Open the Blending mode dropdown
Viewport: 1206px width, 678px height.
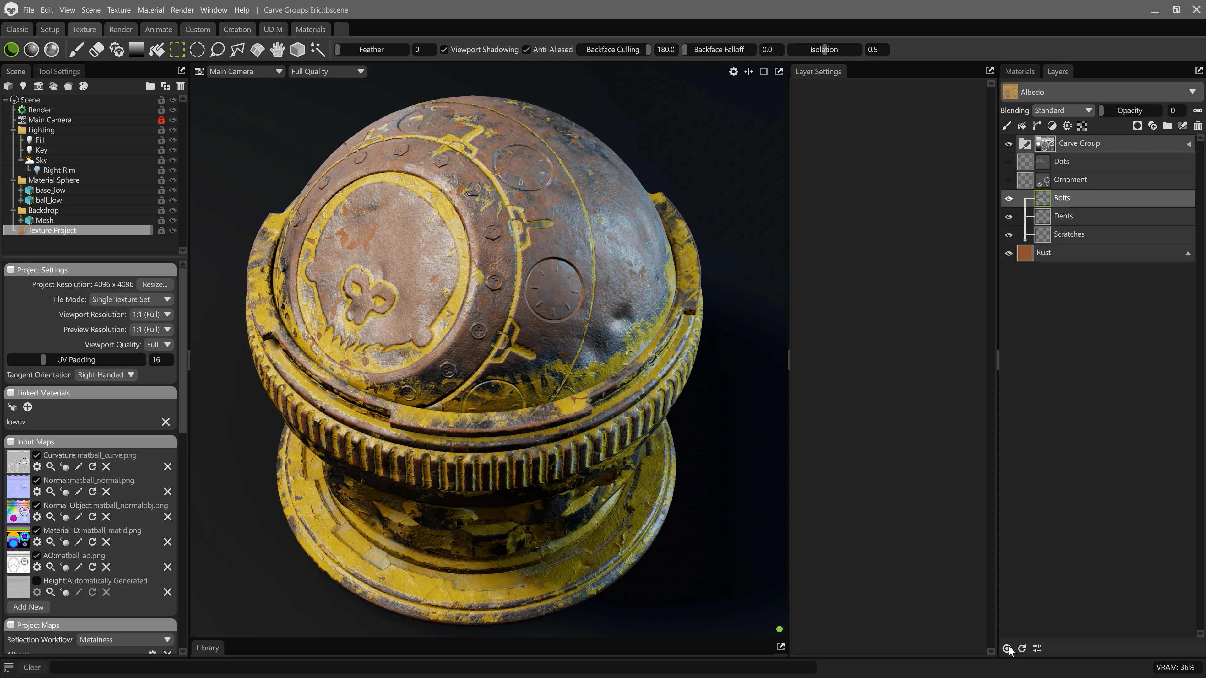(1063, 110)
